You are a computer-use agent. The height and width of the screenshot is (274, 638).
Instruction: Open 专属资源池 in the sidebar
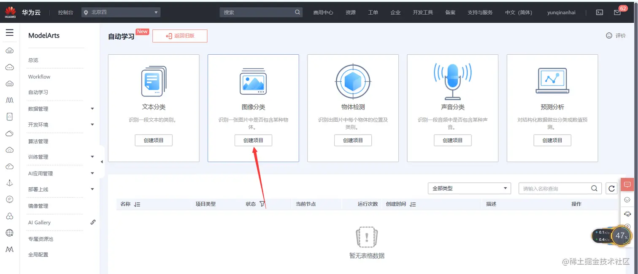(41, 239)
